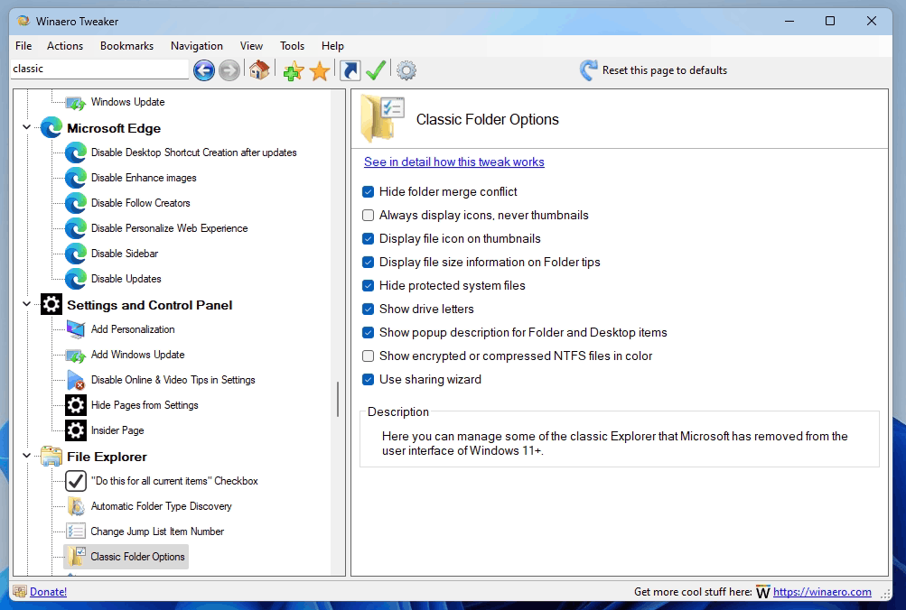Click the Winaero W logo in status bar
Viewport: 906px width, 610px height.
pyautogui.click(x=763, y=592)
